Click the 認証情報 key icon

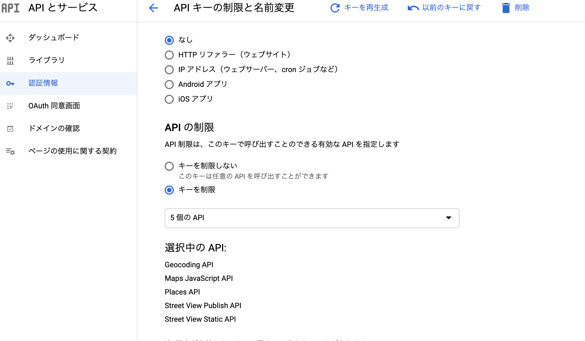(10, 83)
